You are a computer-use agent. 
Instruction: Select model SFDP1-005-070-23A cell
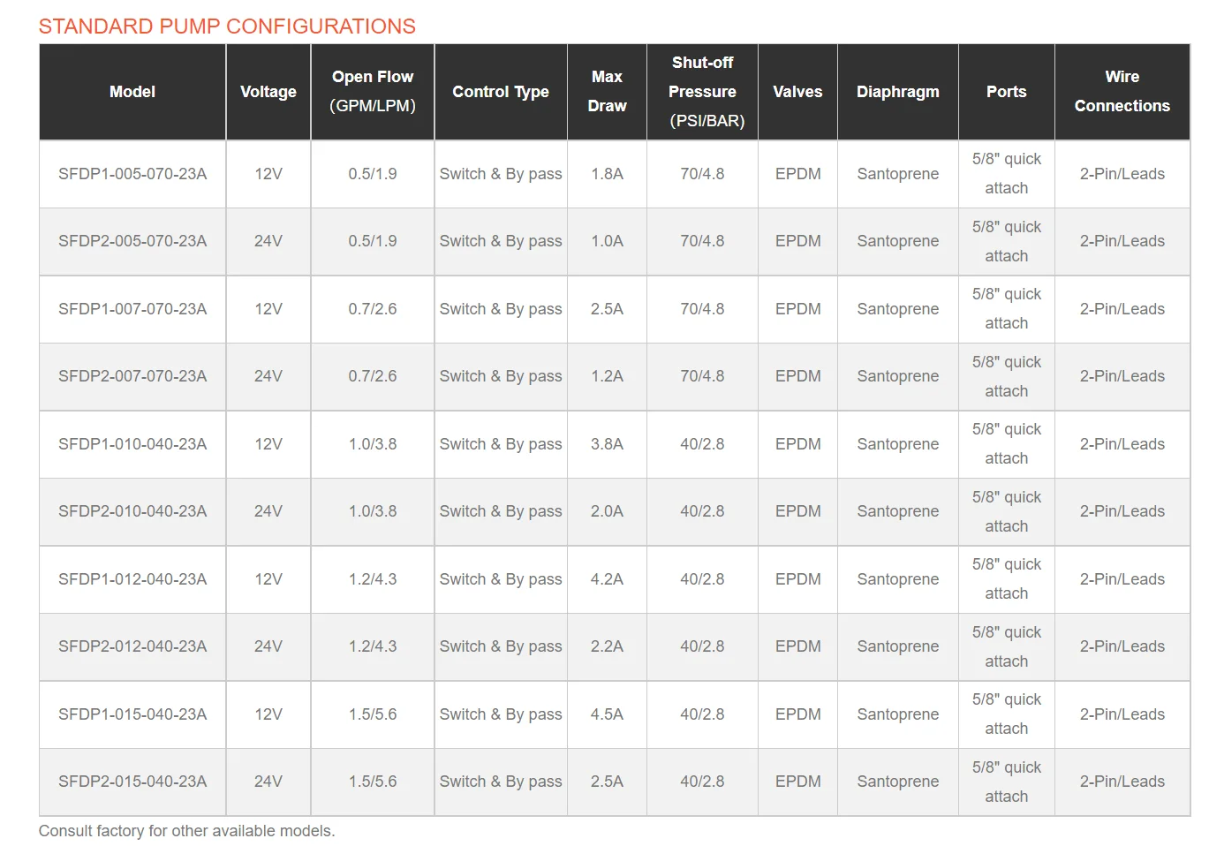pyautogui.click(x=132, y=174)
